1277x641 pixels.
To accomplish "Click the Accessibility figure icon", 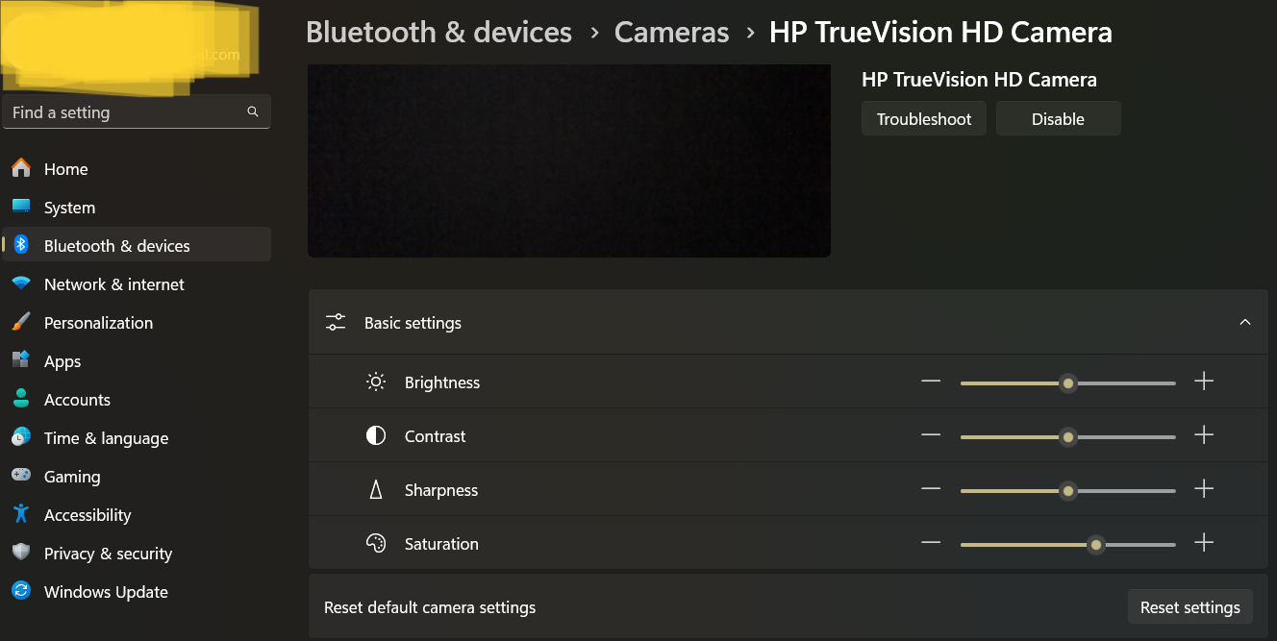I will pyautogui.click(x=21, y=514).
